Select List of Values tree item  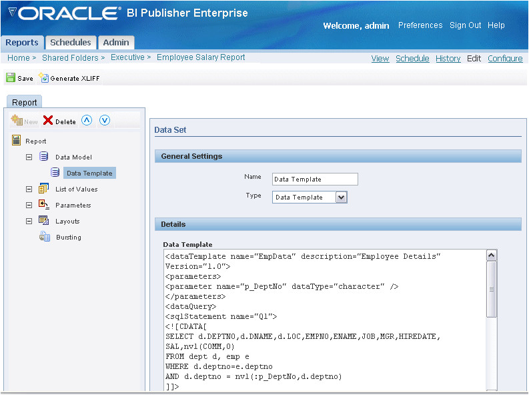coord(77,189)
